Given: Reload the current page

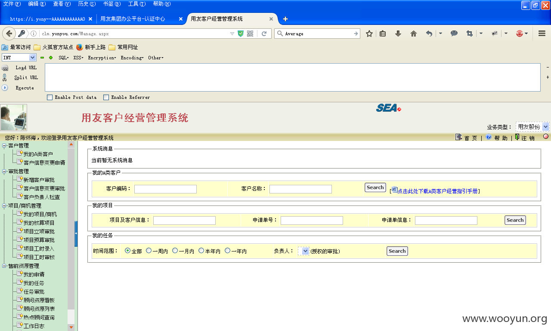Looking at the screenshot, I should [x=264, y=34].
